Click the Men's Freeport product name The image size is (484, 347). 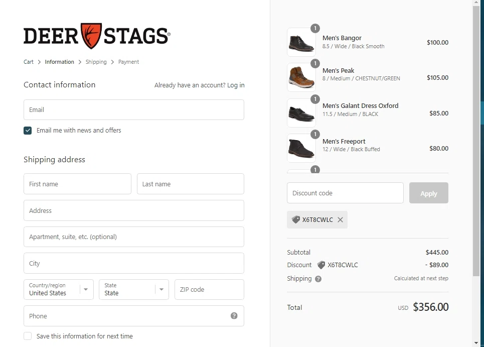coord(344,142)
